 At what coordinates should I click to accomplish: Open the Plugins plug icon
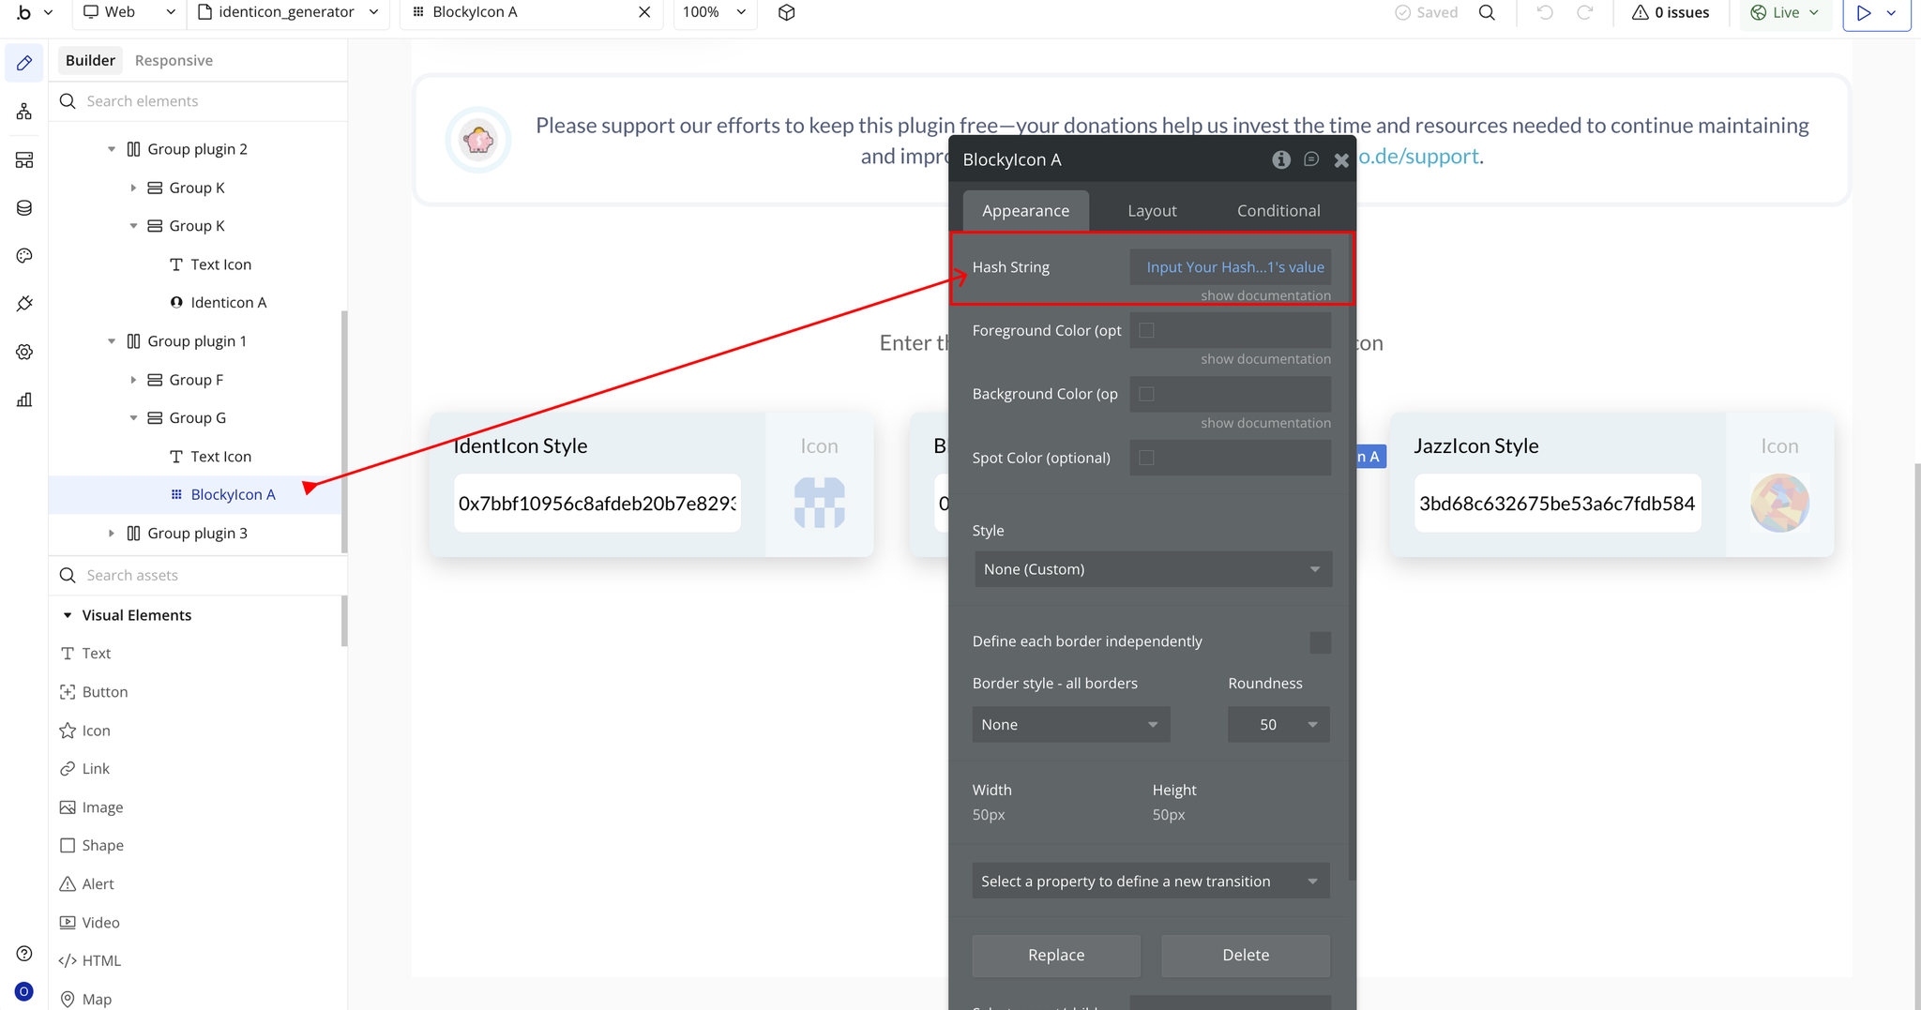tap(24, 304)
